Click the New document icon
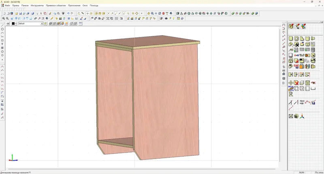 (x=4, y=13)
